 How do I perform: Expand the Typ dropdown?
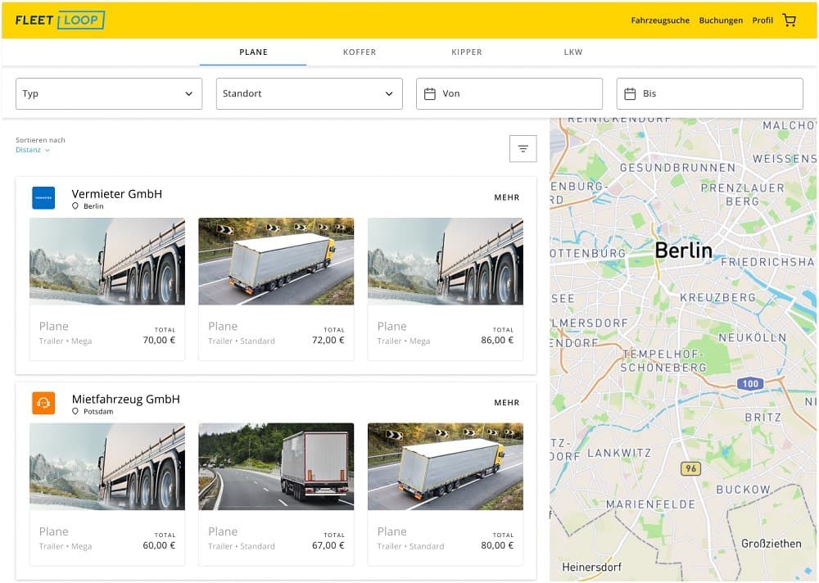tap(109, 94)
